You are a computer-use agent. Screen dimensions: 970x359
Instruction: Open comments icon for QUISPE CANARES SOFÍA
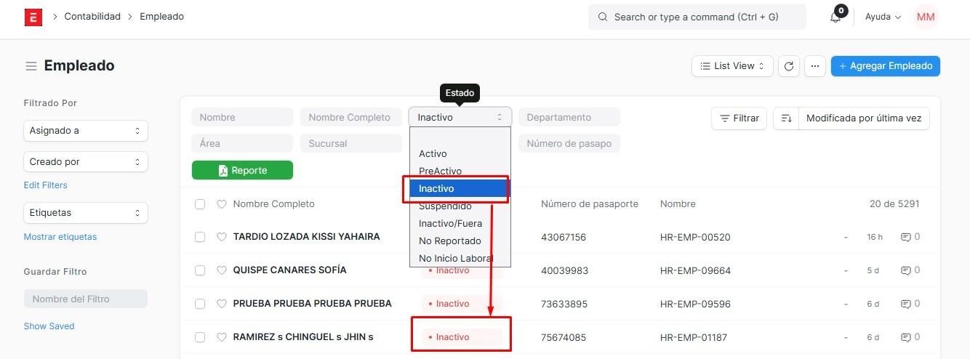(905, 270)
